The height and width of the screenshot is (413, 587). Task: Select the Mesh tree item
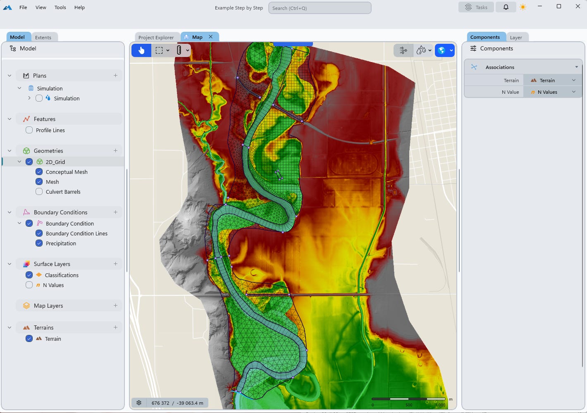(x=52, y=182)
